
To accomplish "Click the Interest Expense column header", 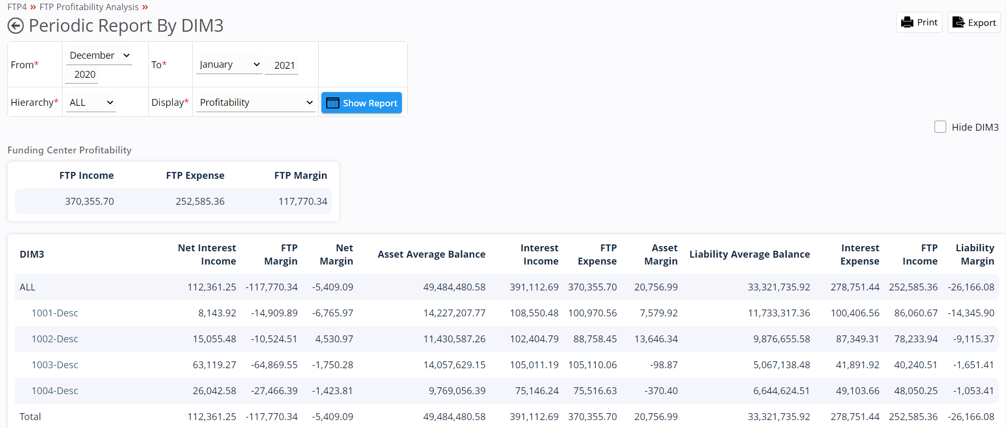I will tap(860, 254).
